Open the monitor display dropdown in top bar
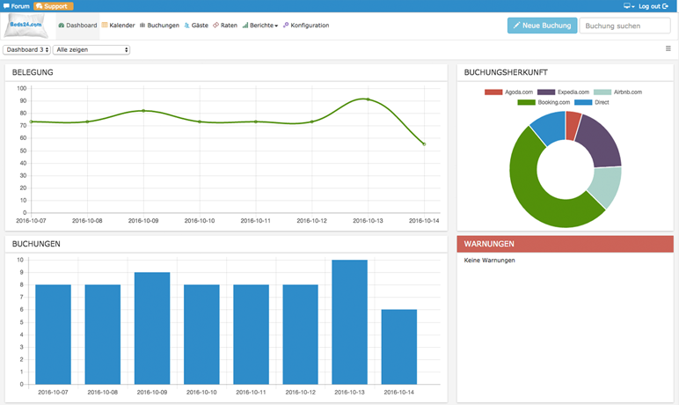This screenshot has width=679, height=405. [x=629, y=6]
